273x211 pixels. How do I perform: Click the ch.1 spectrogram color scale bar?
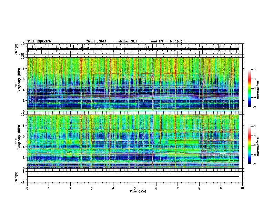pos(250,88)
